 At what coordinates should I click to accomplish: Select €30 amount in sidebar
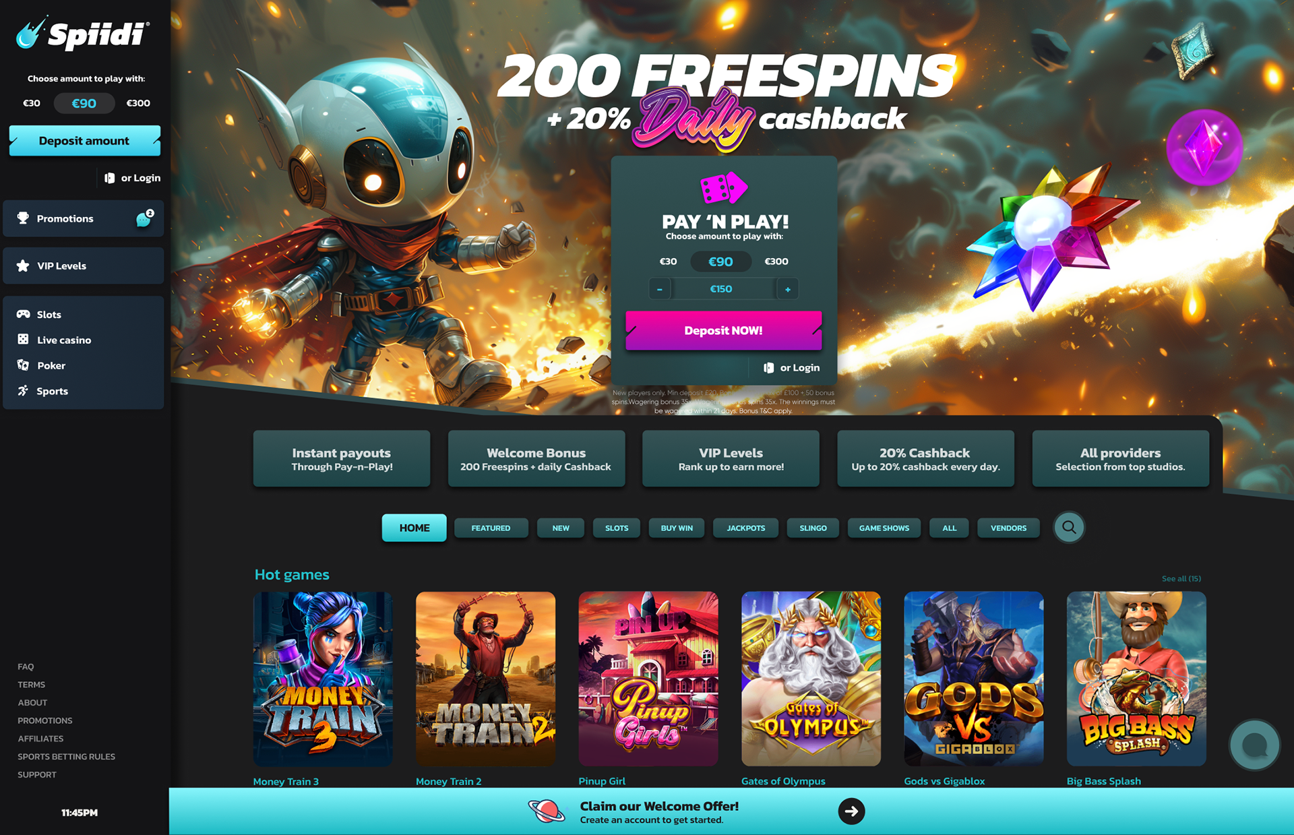[x=32, y=103]
